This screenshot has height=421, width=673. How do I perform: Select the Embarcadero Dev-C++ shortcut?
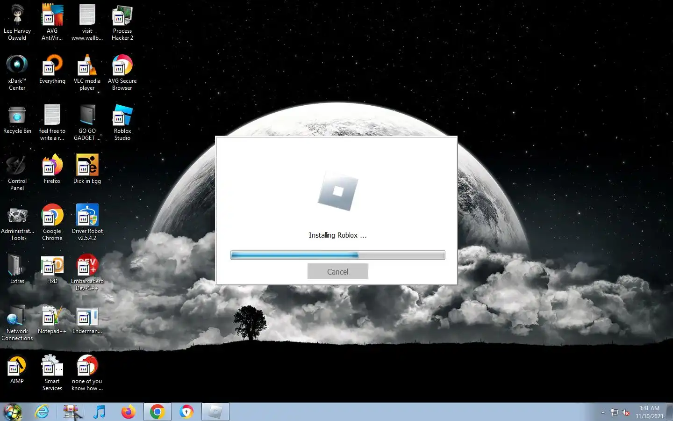coord(87,272)
